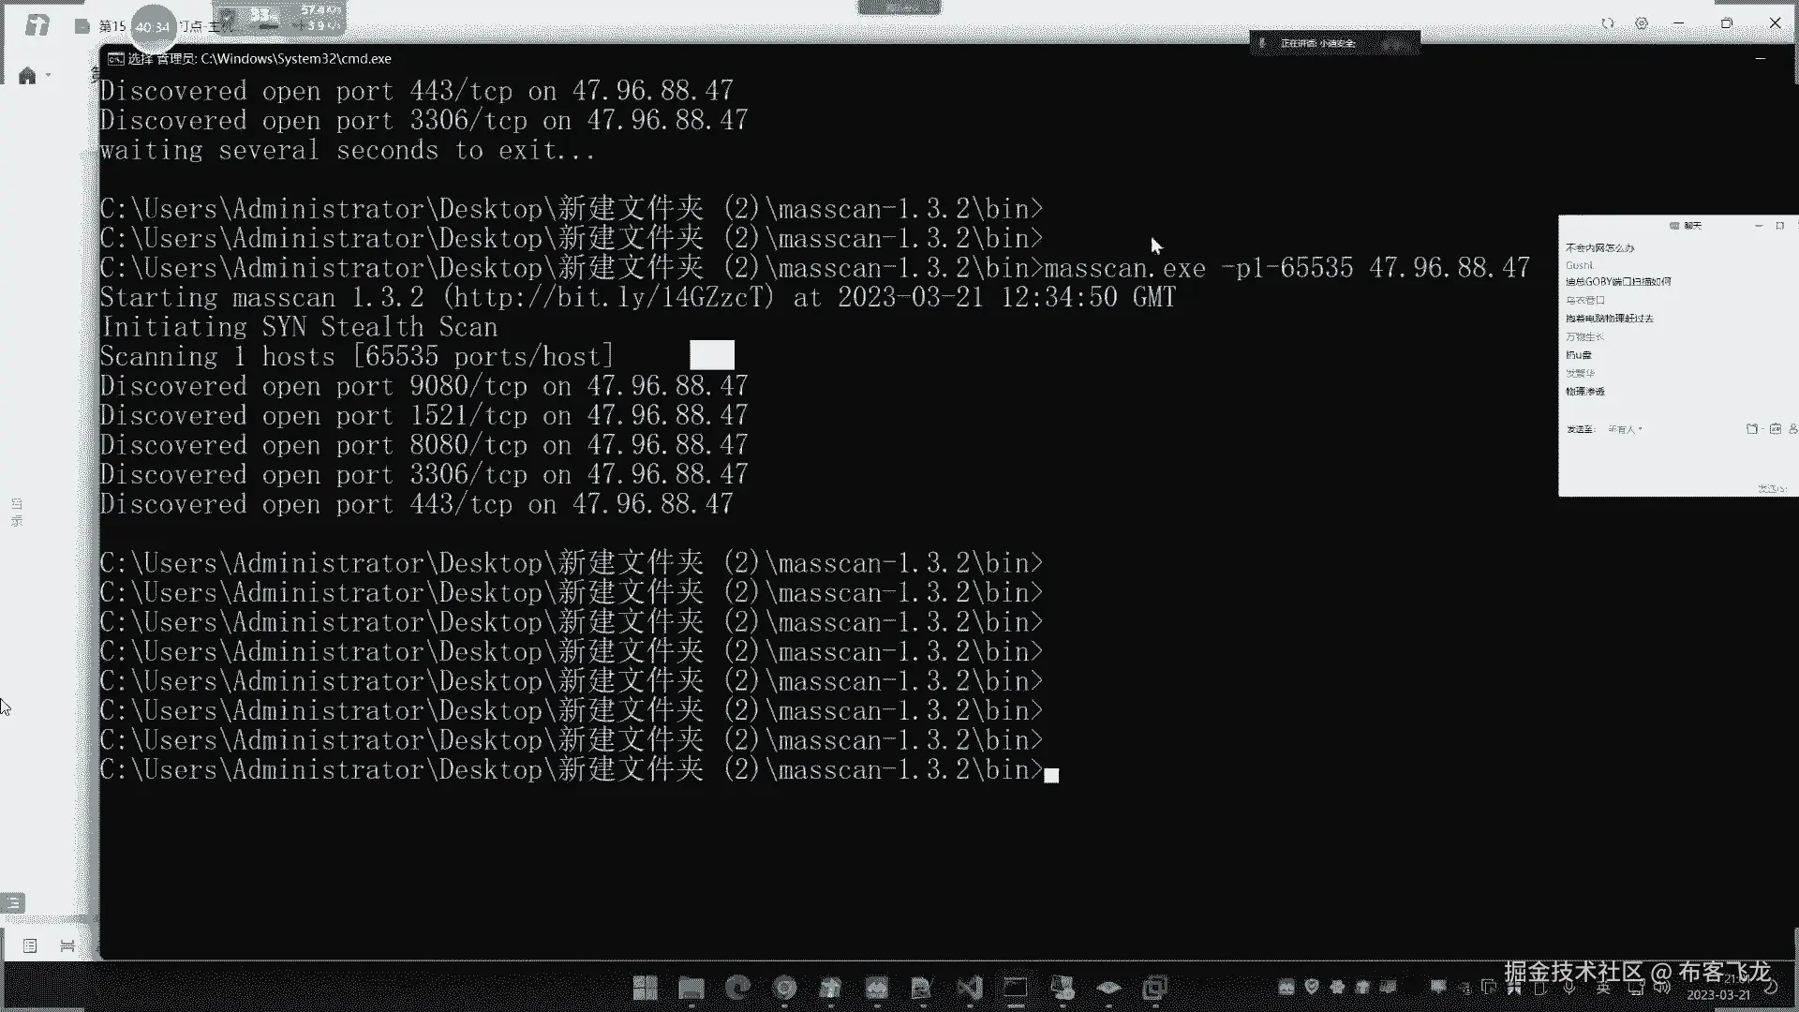The width and height of the screenshot is (1799, 1012).
Task: Click the refresh icon in top bar
Action: click(1608, 23)
